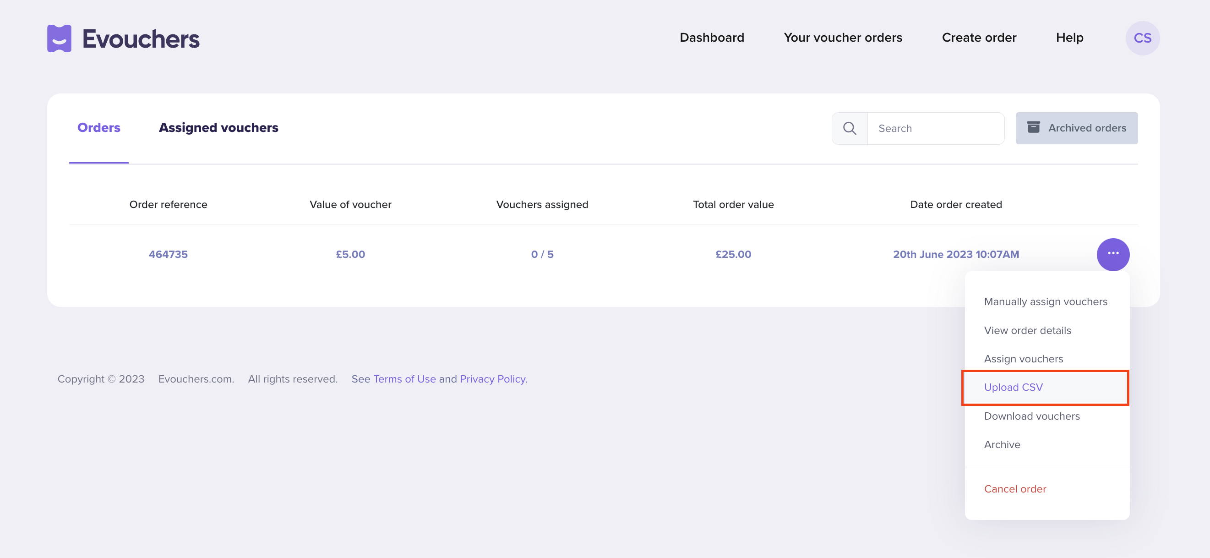Image resolution: width=1210 pixels, height=558 pixels.
Task: Open the Dashboard page
Action: [712, 38]
